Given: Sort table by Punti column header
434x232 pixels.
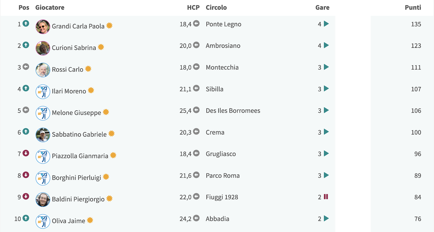Looking at the screenshot, I should (413, 7).
